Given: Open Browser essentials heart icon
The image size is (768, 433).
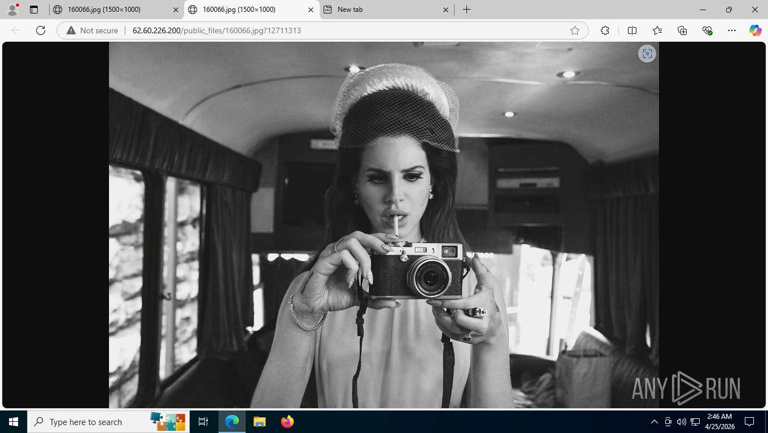Looking at the screenshot, I should pyautogui.click(x=707, y=30).
